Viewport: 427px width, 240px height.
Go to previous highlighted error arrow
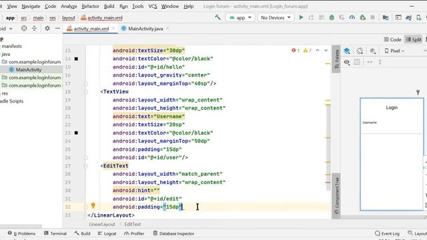tap(318, 51)
